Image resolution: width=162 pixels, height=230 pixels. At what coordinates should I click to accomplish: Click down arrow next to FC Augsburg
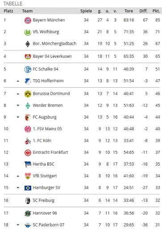(x=18, y=117)
